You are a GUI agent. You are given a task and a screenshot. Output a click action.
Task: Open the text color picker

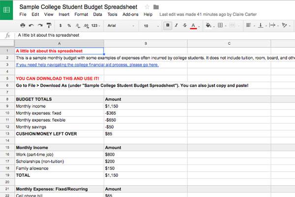point(193,26)
